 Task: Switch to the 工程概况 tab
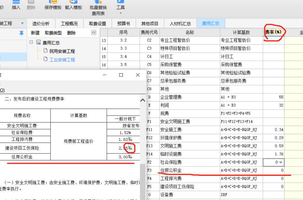tap(69, 23)
